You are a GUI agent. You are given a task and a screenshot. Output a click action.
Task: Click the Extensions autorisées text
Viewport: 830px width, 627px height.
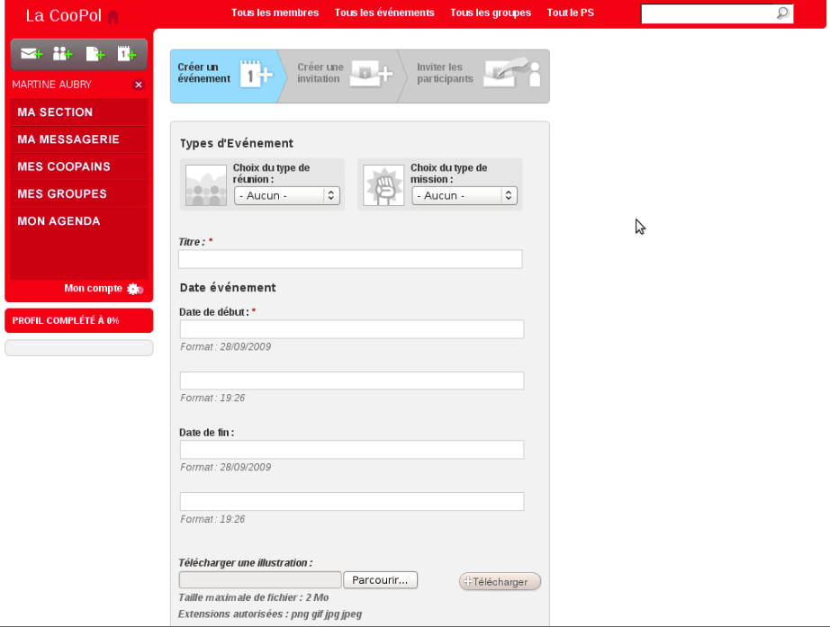[270, 614]
